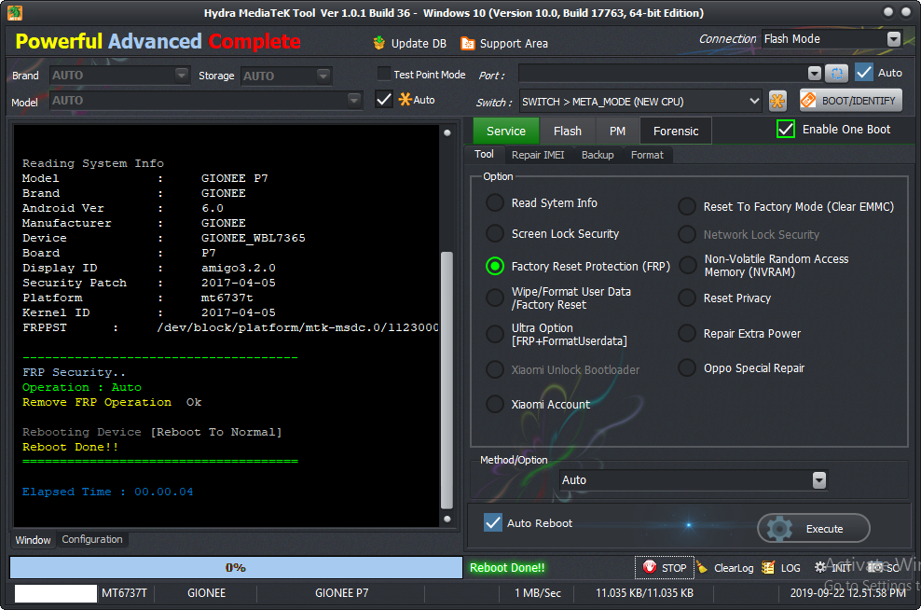Click the Port input field
Screen dimensions: 921x610
[664, 74]
